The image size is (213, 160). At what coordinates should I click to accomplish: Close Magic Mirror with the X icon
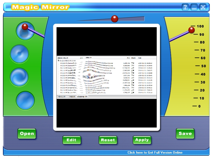point(203,7)
